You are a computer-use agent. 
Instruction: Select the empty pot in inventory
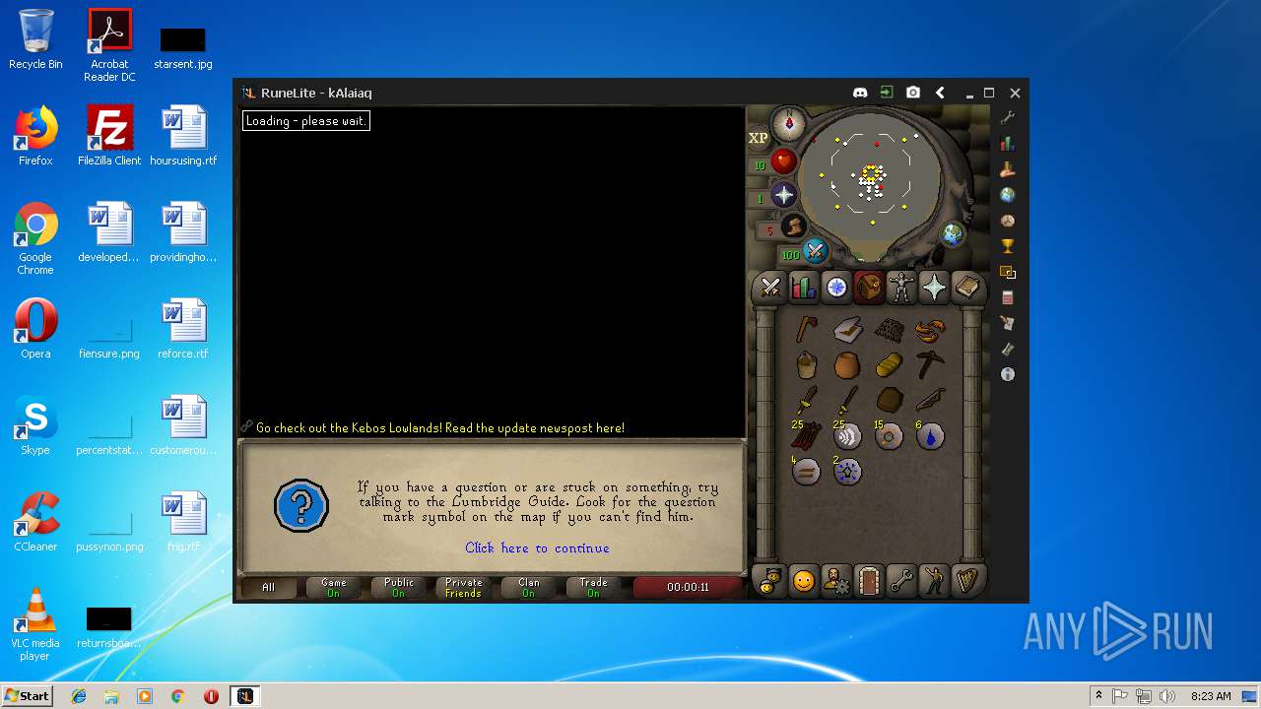coord(848,365)
